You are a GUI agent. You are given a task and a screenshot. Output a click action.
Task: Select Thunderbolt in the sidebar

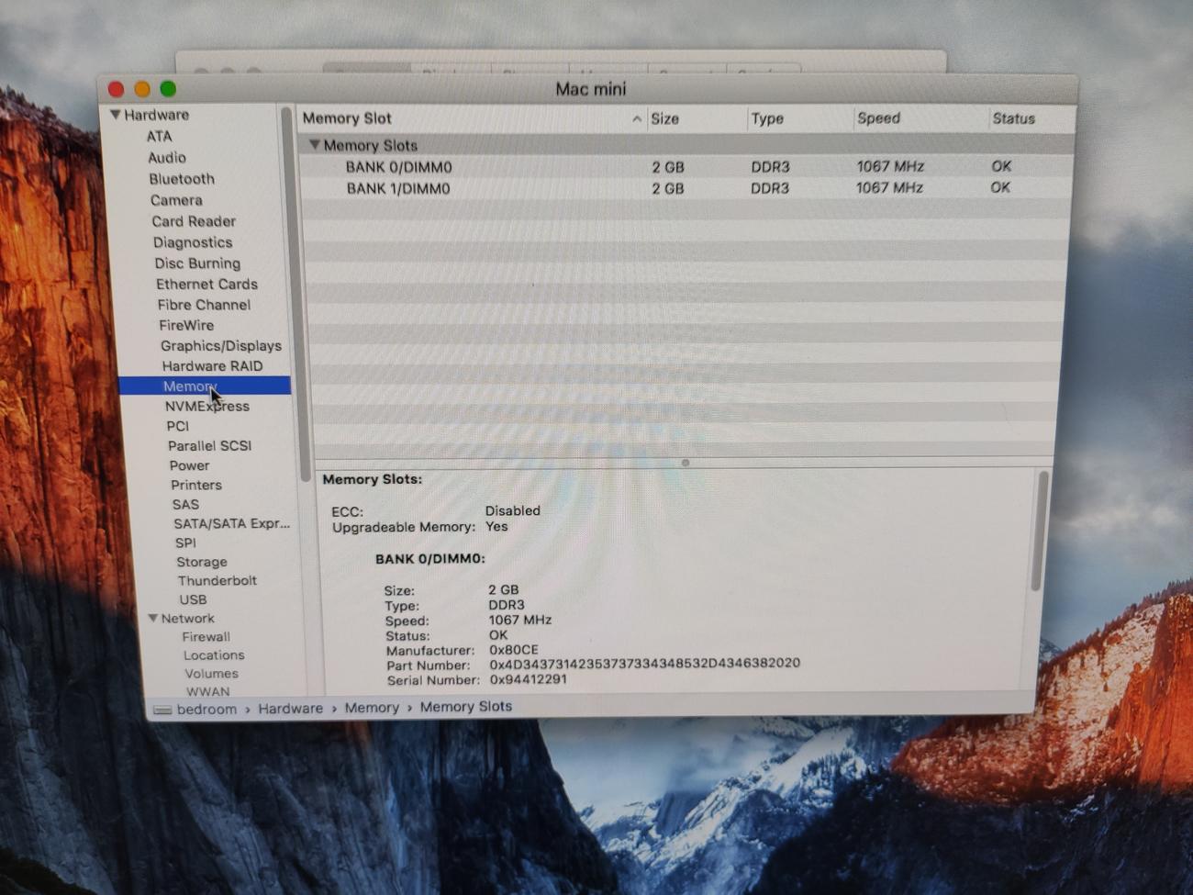point(217,581)
